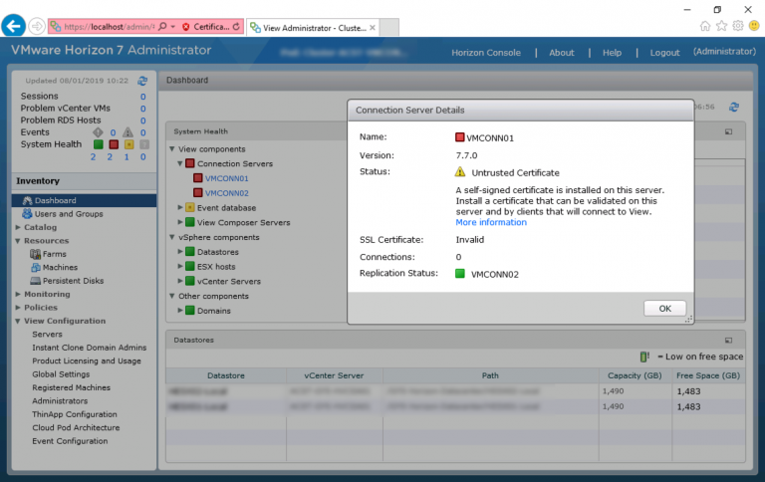Expand the Monitoring inventory section
This screenshot has width=765, height=482.
pos(18,294)
